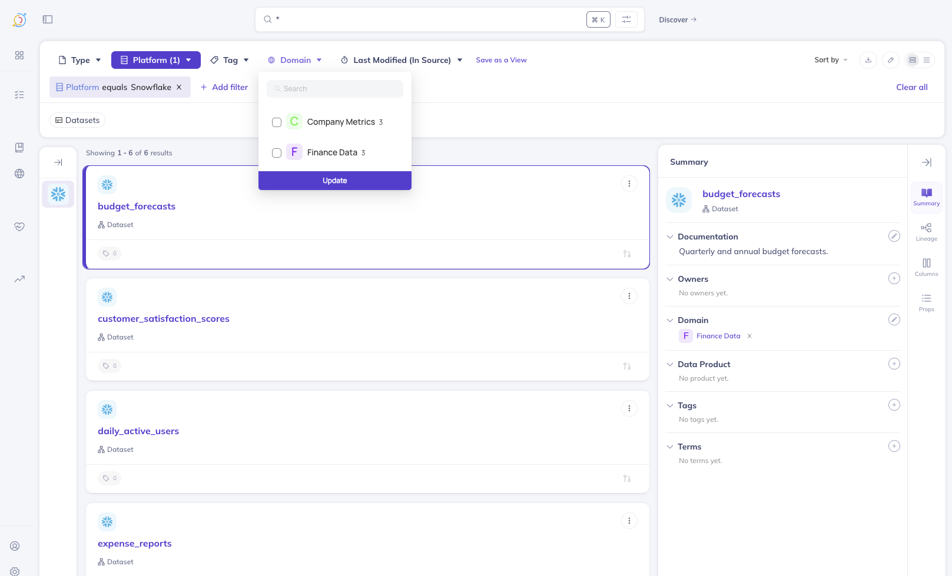
Task: Open the analytics trend sidebar icon
Action: tap(19, 279)
